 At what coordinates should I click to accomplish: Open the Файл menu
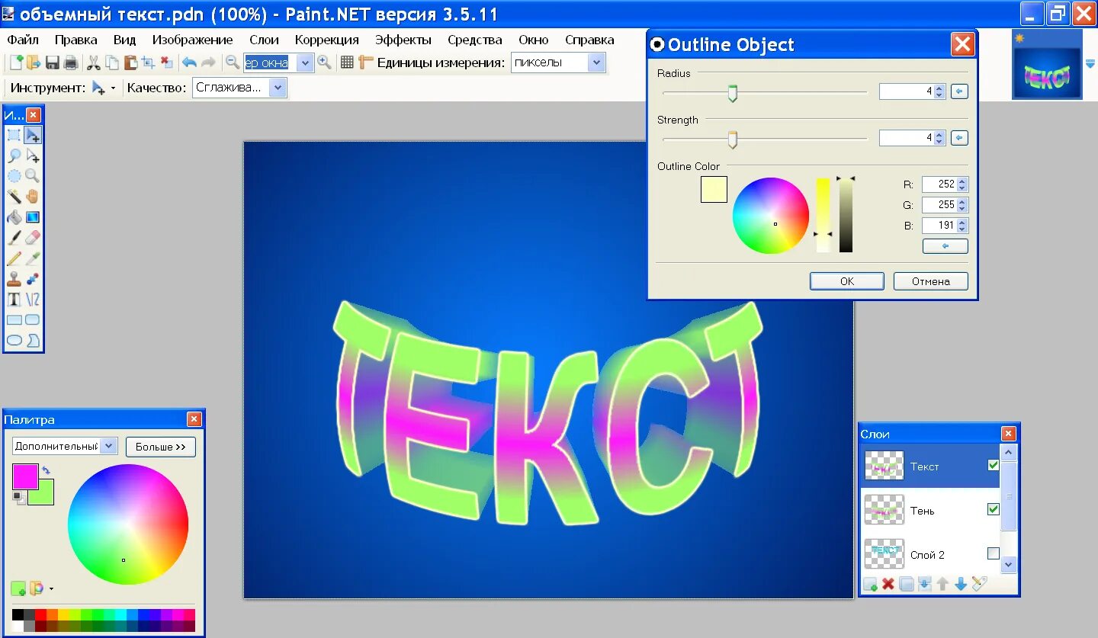[x=23, y=40]
